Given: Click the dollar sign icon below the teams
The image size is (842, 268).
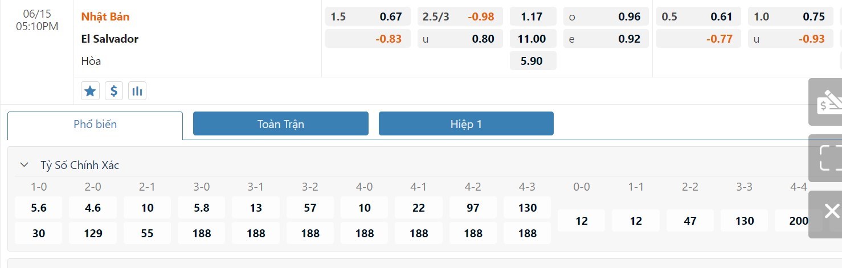Looking at the screenshot, I should click(x=114, y=90).
